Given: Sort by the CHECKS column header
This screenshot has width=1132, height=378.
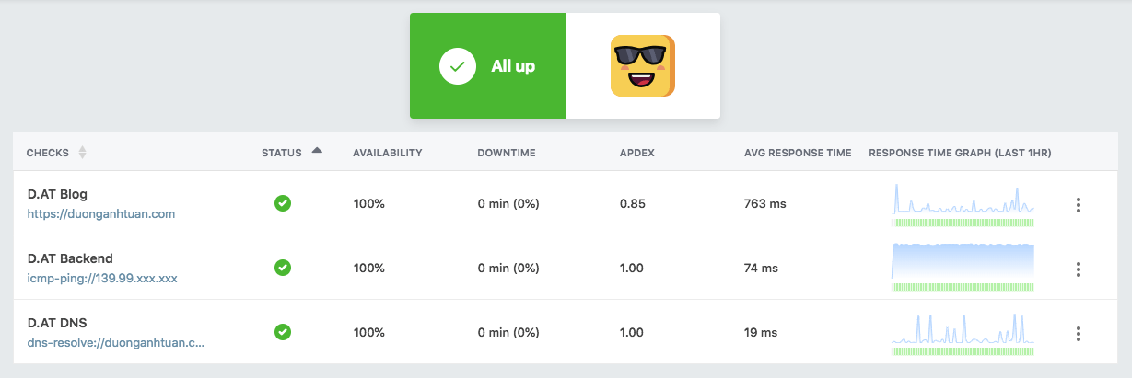Looking at the screenshot, I should pos(47,153).
